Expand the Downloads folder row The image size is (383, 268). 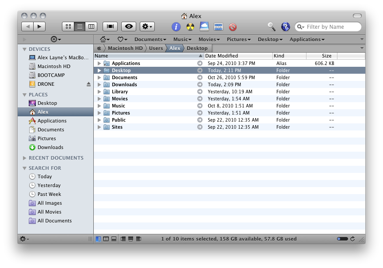pyautogui.click(x=99, y=84)
